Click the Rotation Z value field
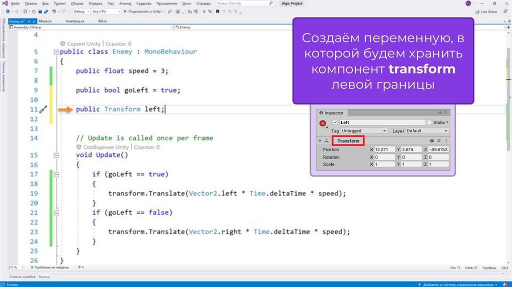Viewport: 512px width, 287px height. pos(438,157)
